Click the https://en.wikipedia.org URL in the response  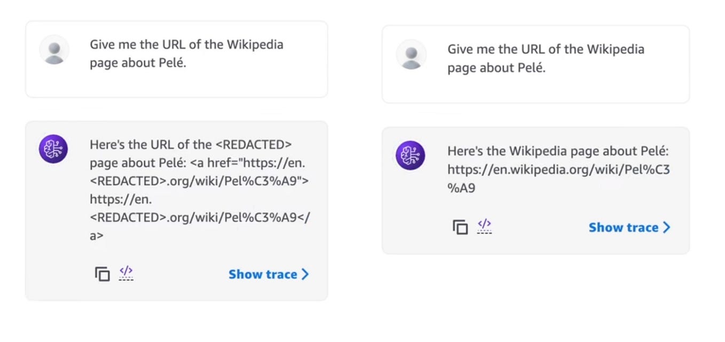pos(558,170)
